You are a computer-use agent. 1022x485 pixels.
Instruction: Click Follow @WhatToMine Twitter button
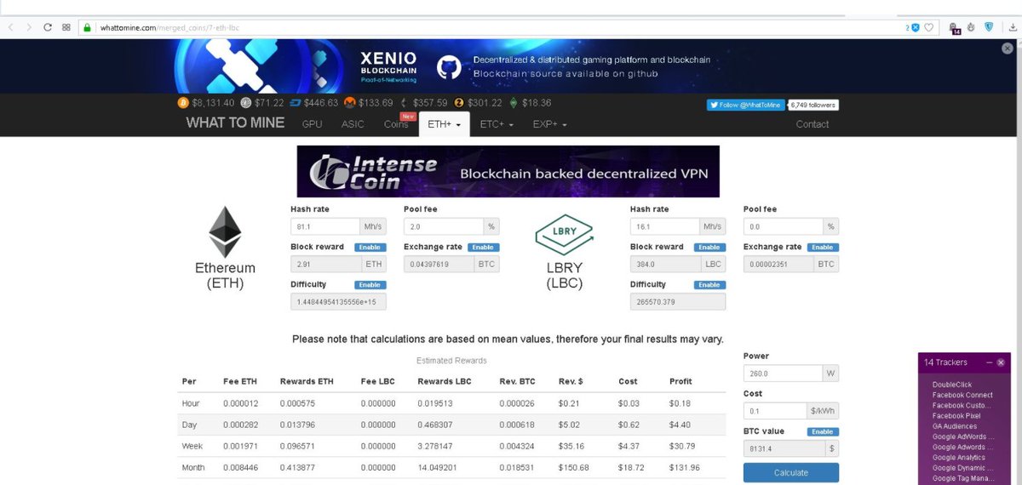click(746, 105)
